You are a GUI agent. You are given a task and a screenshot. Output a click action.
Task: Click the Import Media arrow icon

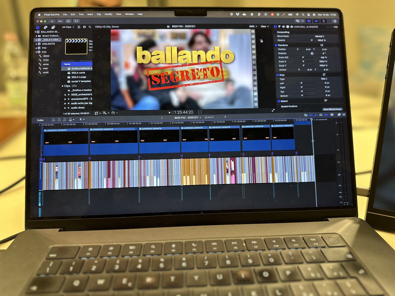click(x=53, y=21)
